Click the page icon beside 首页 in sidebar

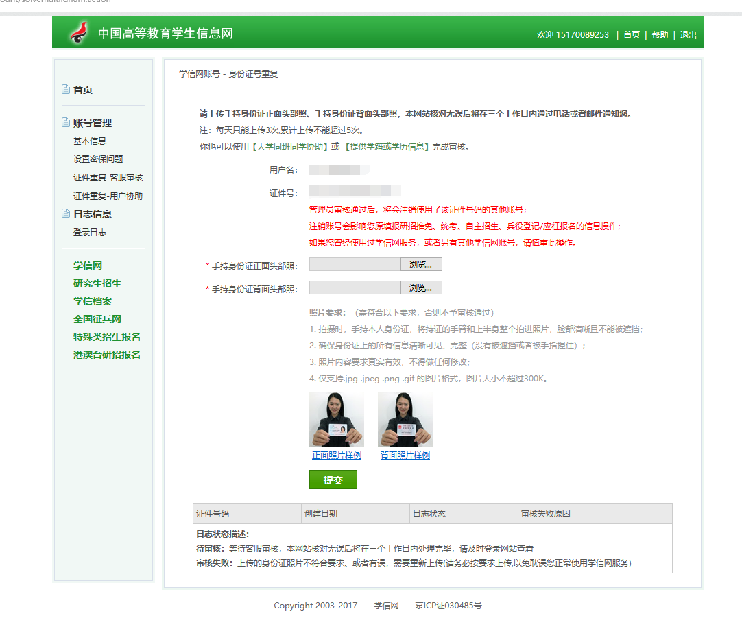pos(65,88)
